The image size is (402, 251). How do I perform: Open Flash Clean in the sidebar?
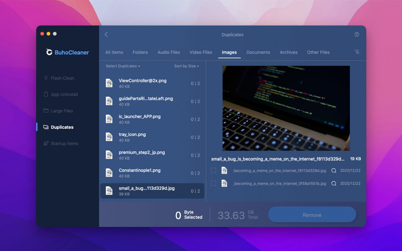(63, 78)
